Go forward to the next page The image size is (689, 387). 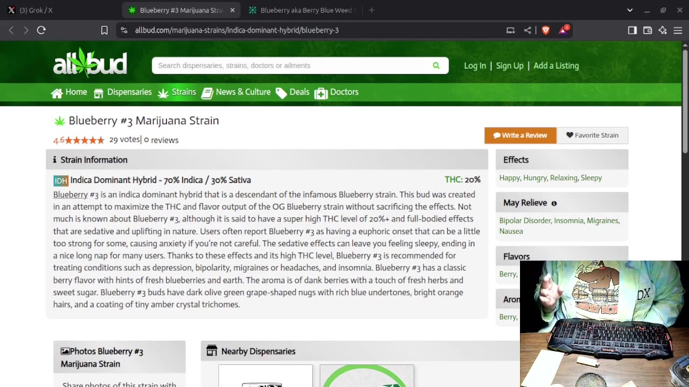tap(26, 31)
